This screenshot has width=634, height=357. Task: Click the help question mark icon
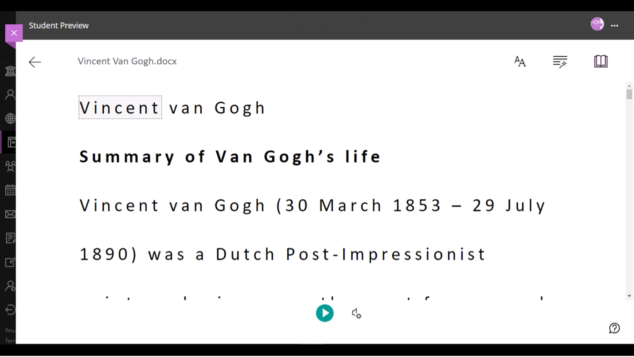(614, 328)
